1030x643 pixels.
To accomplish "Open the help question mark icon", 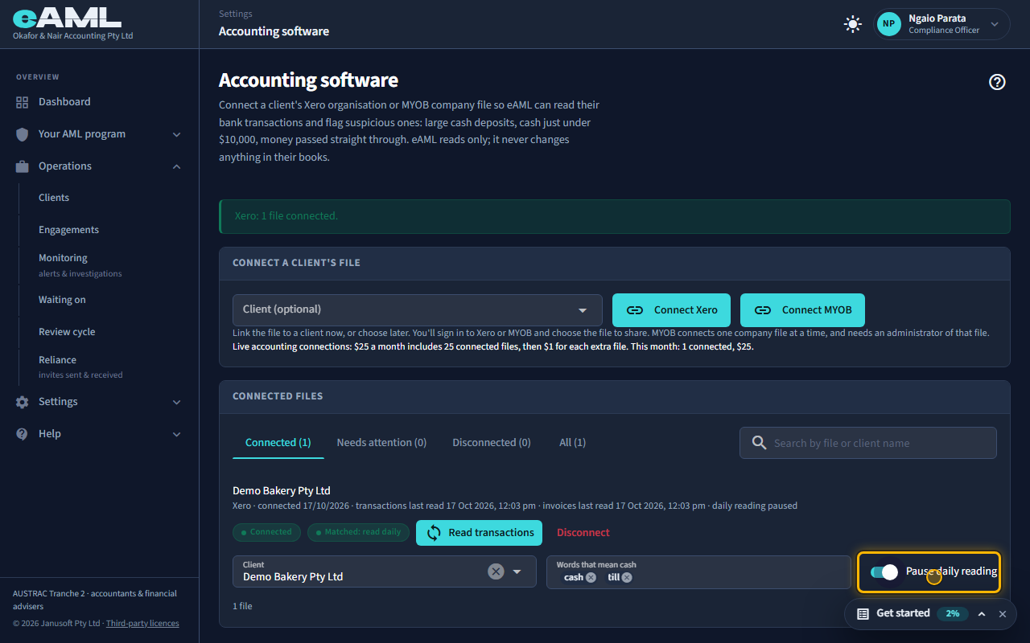I will coord(997,81).
